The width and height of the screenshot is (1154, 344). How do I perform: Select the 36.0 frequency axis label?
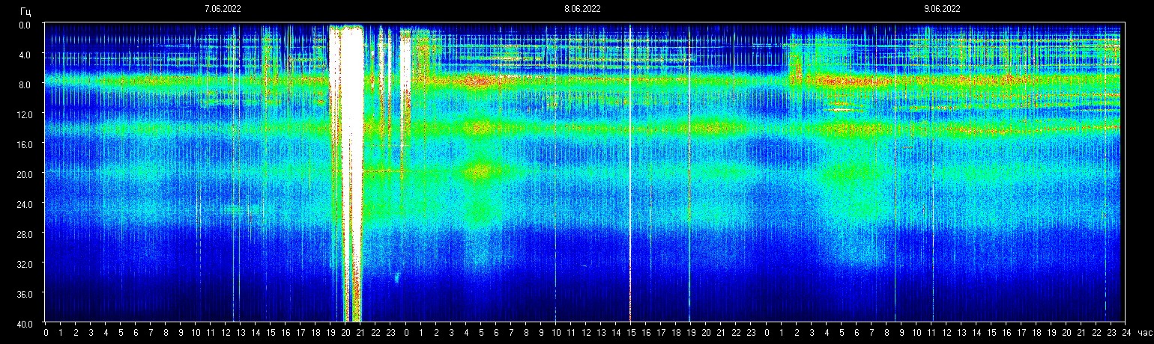[x=23, y=293]
